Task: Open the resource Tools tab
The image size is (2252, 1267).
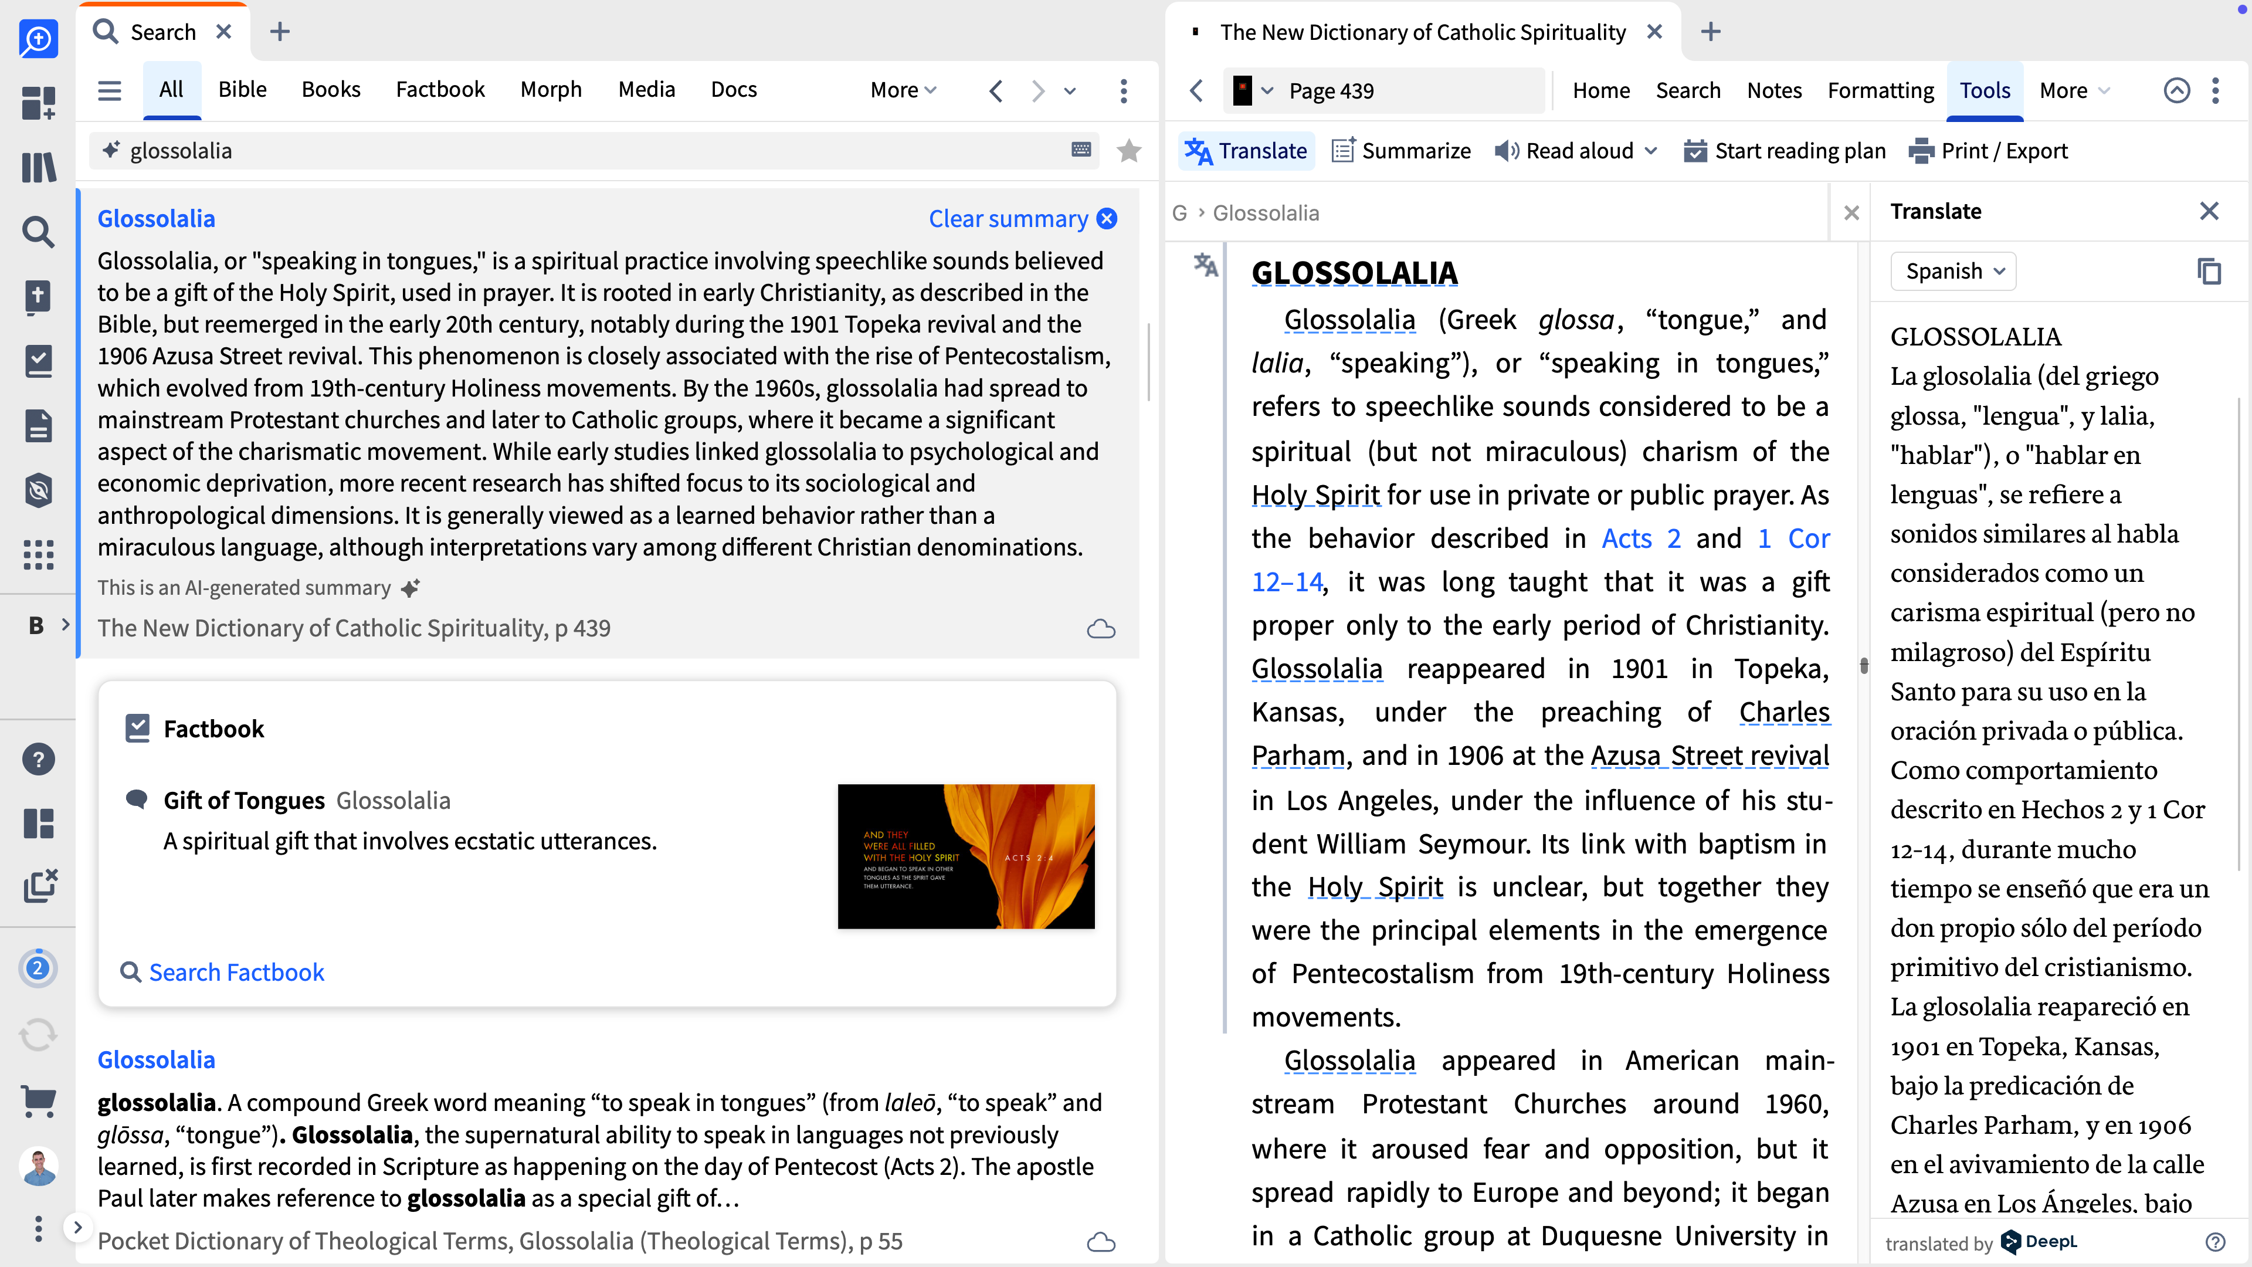Action: coord(1985,90)
